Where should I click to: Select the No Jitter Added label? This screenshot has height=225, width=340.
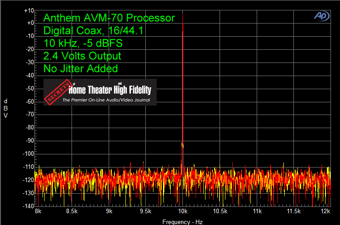click(81, 69)
